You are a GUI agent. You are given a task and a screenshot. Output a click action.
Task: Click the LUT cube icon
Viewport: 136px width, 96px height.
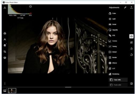[110, 69]
